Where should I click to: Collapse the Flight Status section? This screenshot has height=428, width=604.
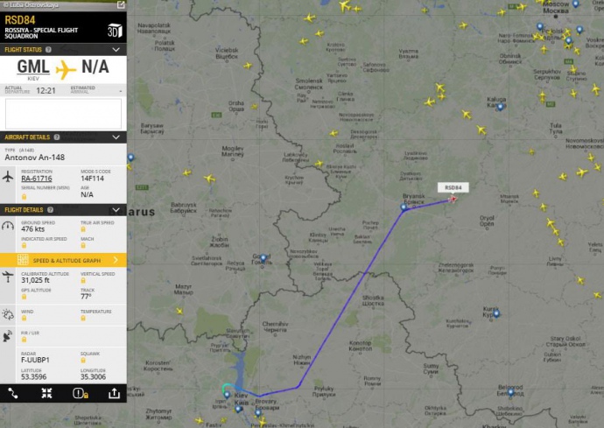(x=116, y=50)
